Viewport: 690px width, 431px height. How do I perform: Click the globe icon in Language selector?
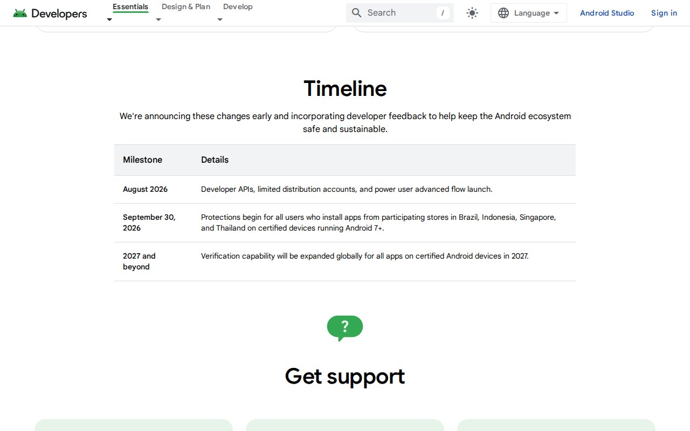[x=503, y=13]
